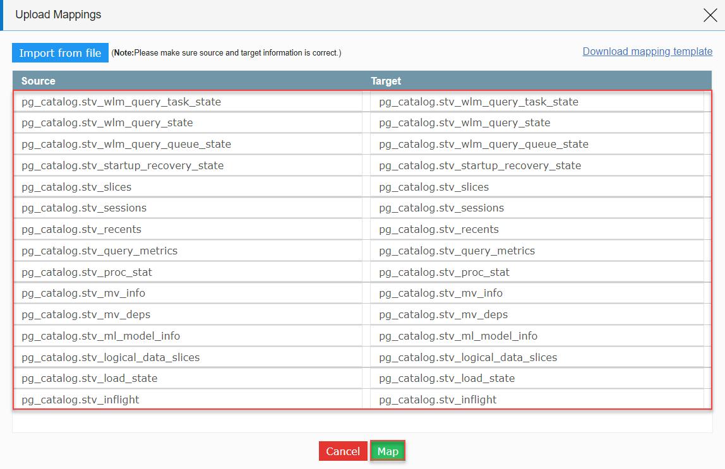
Task: Select the Target column header
Action: (x=386, y=81)
